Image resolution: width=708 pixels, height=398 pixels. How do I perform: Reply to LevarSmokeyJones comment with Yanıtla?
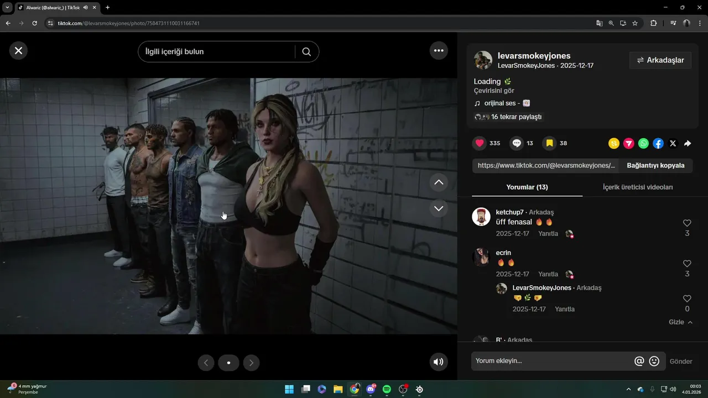point(565,309)
